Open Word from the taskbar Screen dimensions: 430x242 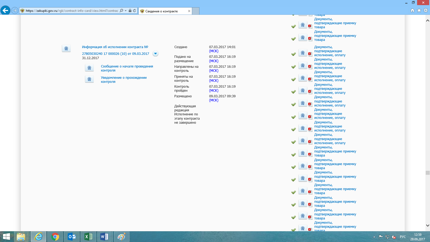105,237
